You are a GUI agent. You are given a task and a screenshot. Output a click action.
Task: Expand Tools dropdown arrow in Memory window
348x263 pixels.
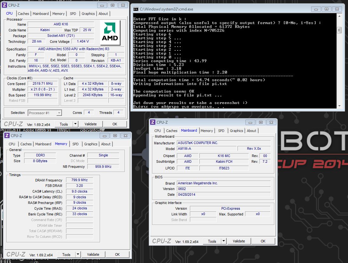(x=78, y=254)
